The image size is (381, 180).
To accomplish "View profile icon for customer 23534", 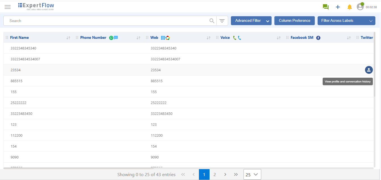I will (x=369, y=70).
